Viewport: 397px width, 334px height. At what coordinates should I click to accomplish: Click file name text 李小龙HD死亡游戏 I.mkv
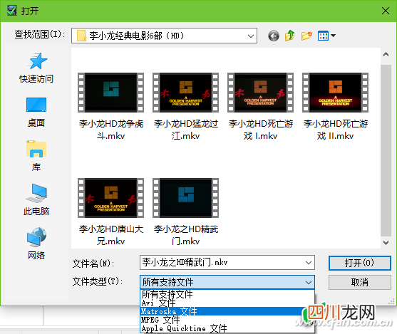[x=261, y=130]
